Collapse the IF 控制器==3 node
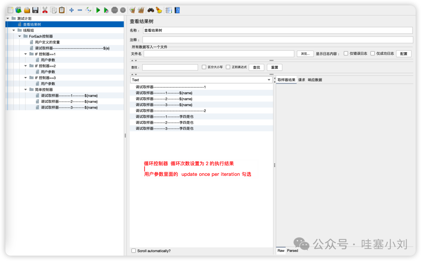421x261 pixels. pyautogui.click(x=25, y=78)
